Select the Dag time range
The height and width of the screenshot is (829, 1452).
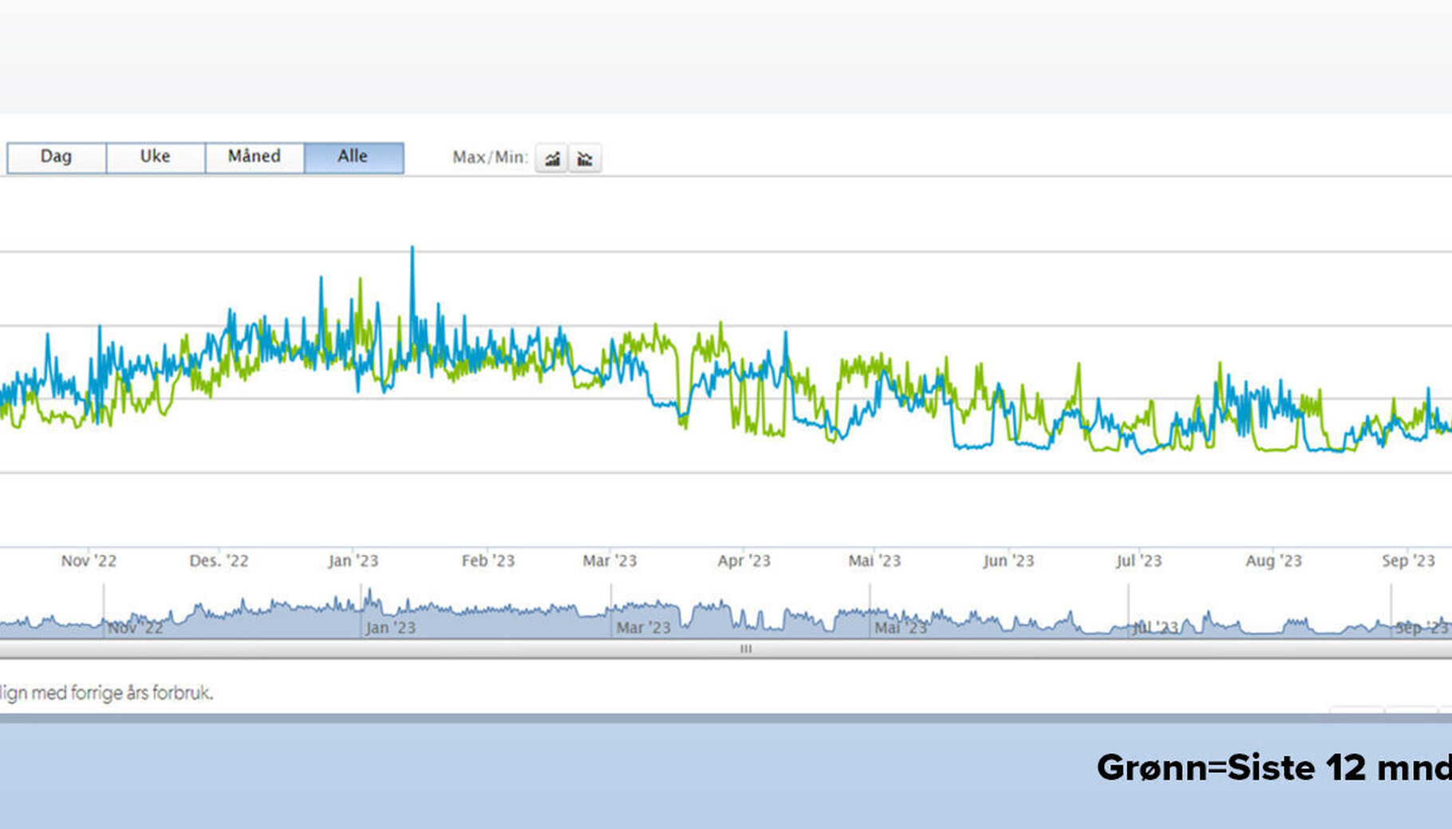tap(56, 157)
